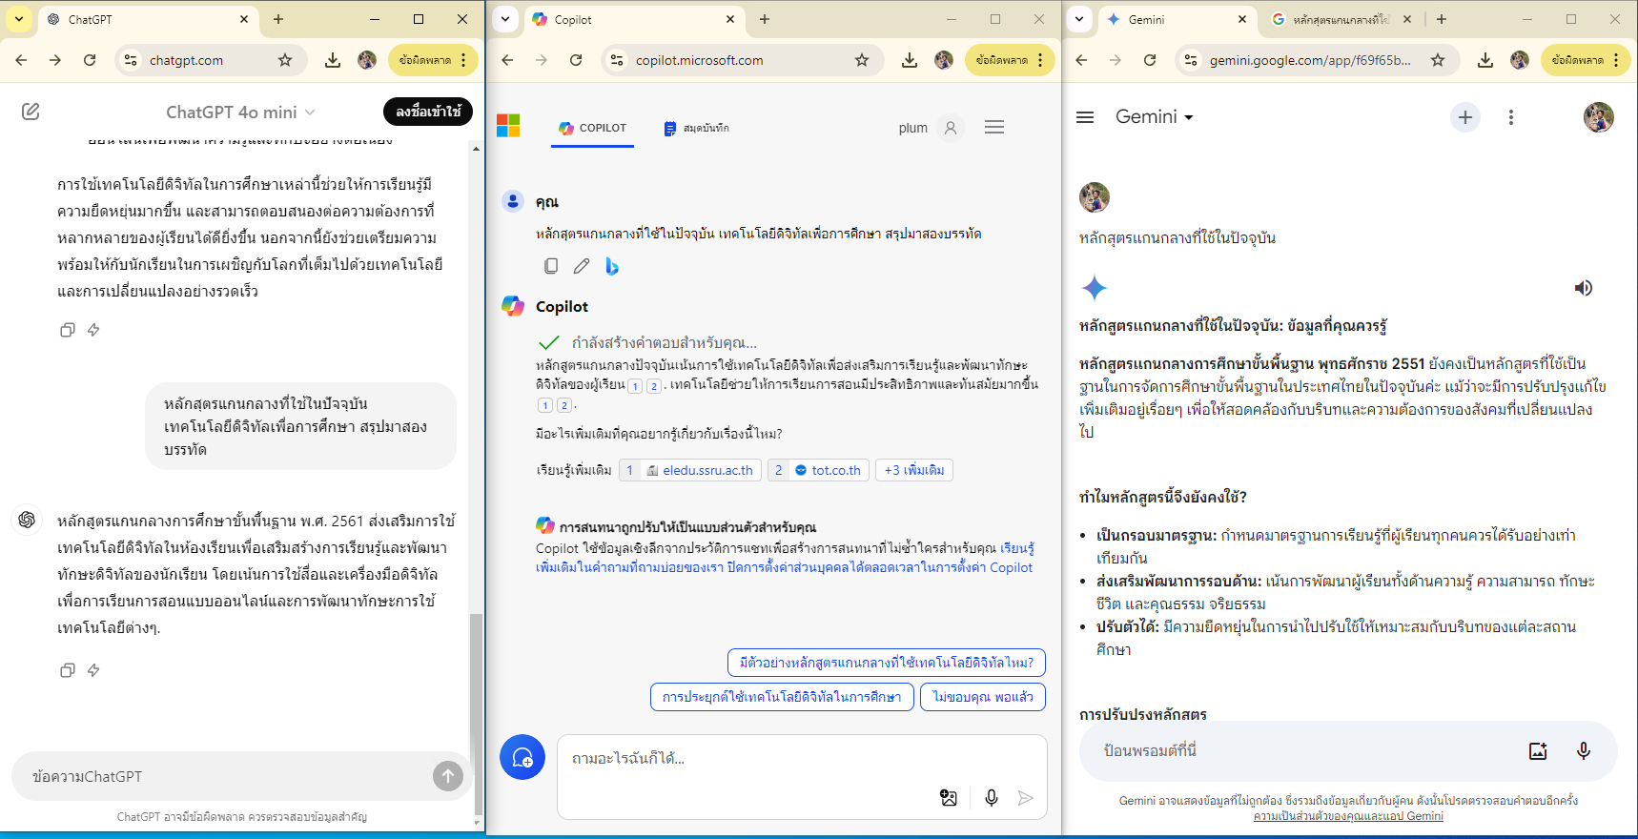Screen dimensions: 1638x839
Task: Click Copilot microphone voice input icon
Action: click(991, 798)
